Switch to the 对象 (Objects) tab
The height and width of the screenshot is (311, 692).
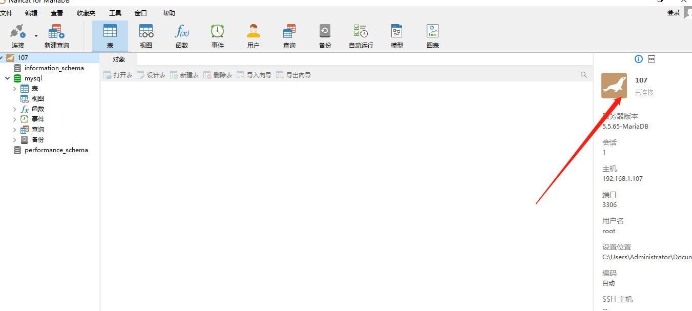[x=118, y=59]
